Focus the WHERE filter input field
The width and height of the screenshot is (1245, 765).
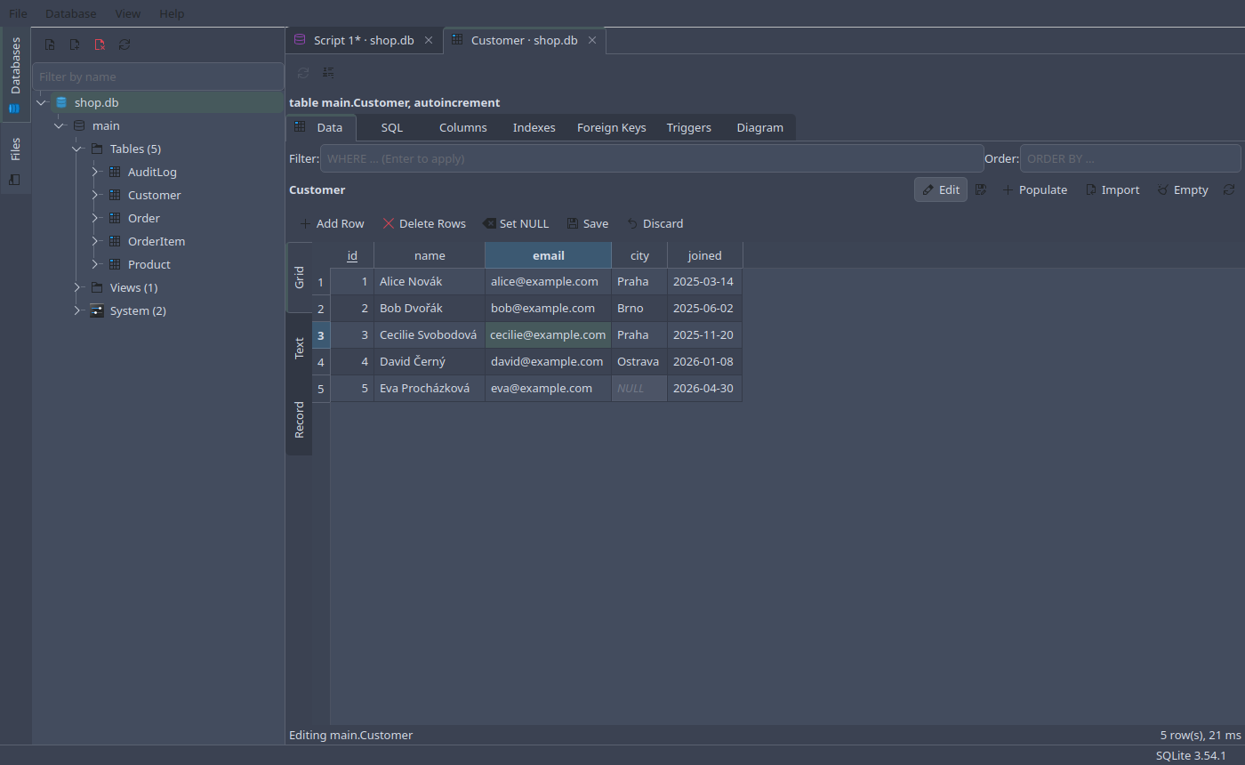(x=652, y=158)
